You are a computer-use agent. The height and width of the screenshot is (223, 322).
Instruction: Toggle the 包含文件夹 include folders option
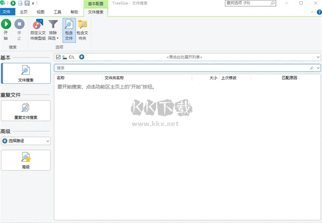tap(82, 30)
